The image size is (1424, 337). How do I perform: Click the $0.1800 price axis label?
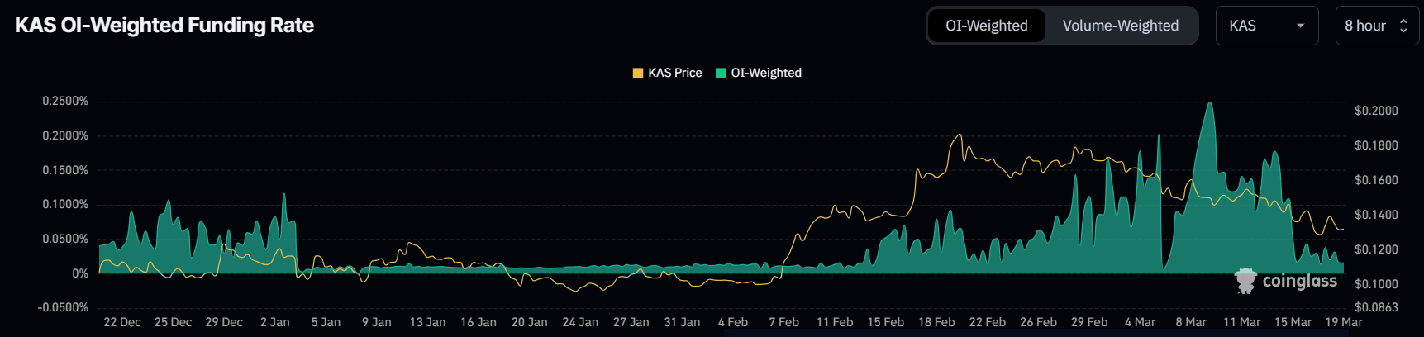[x=1376, y=145]
